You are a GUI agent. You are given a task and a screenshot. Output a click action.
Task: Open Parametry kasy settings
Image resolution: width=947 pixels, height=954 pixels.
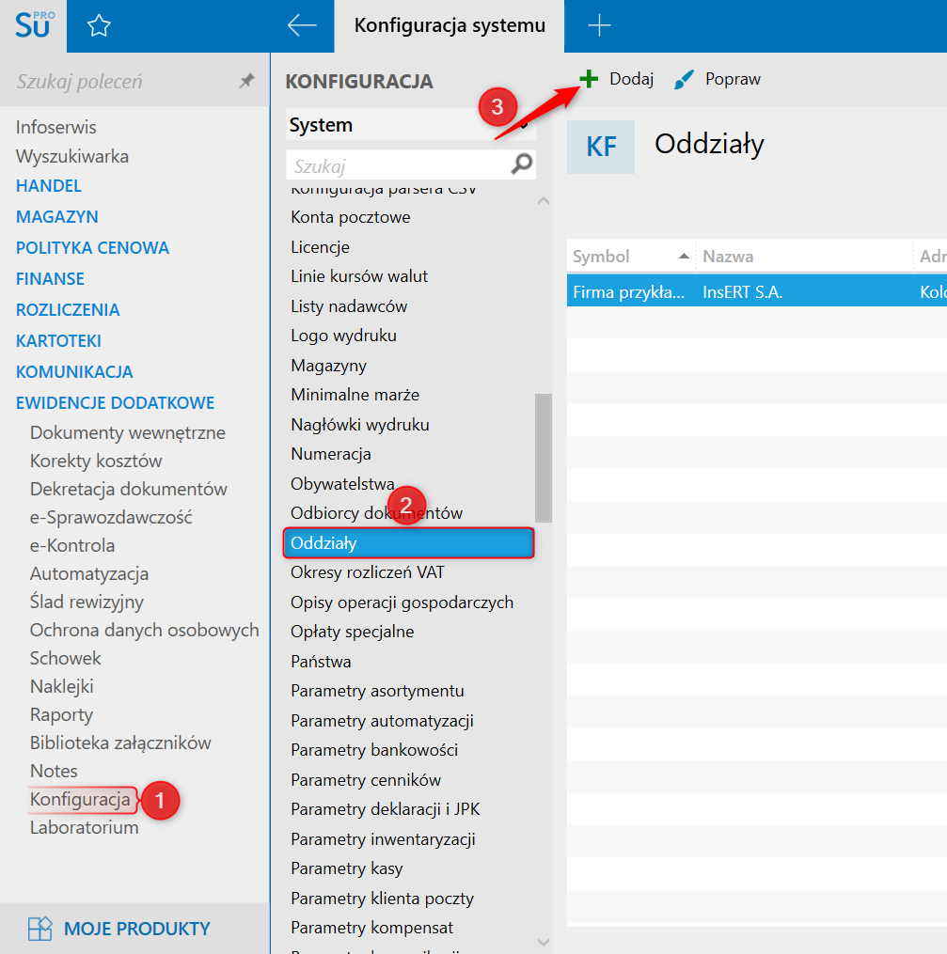347,868
